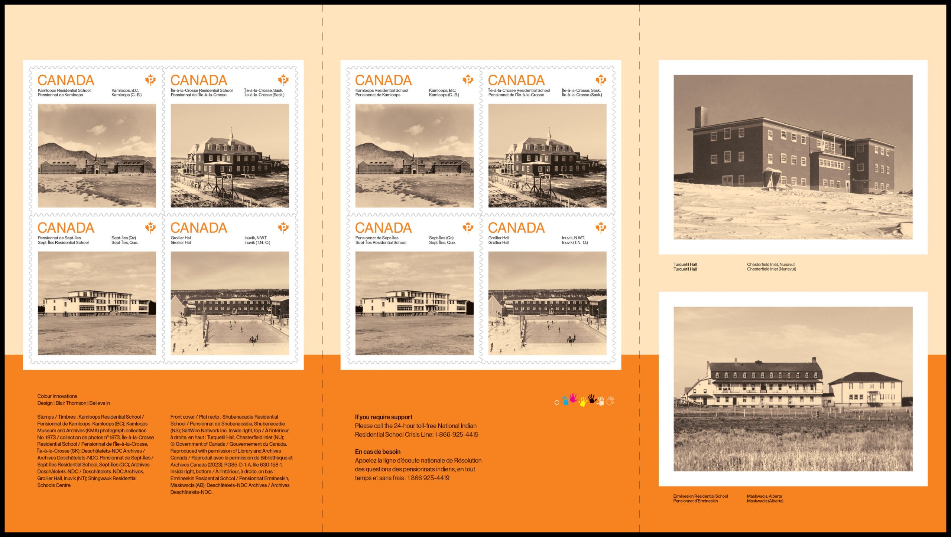Click the 'Chesterfield Inlet, Nunavut' caption
951x537 pixels.
771,265
